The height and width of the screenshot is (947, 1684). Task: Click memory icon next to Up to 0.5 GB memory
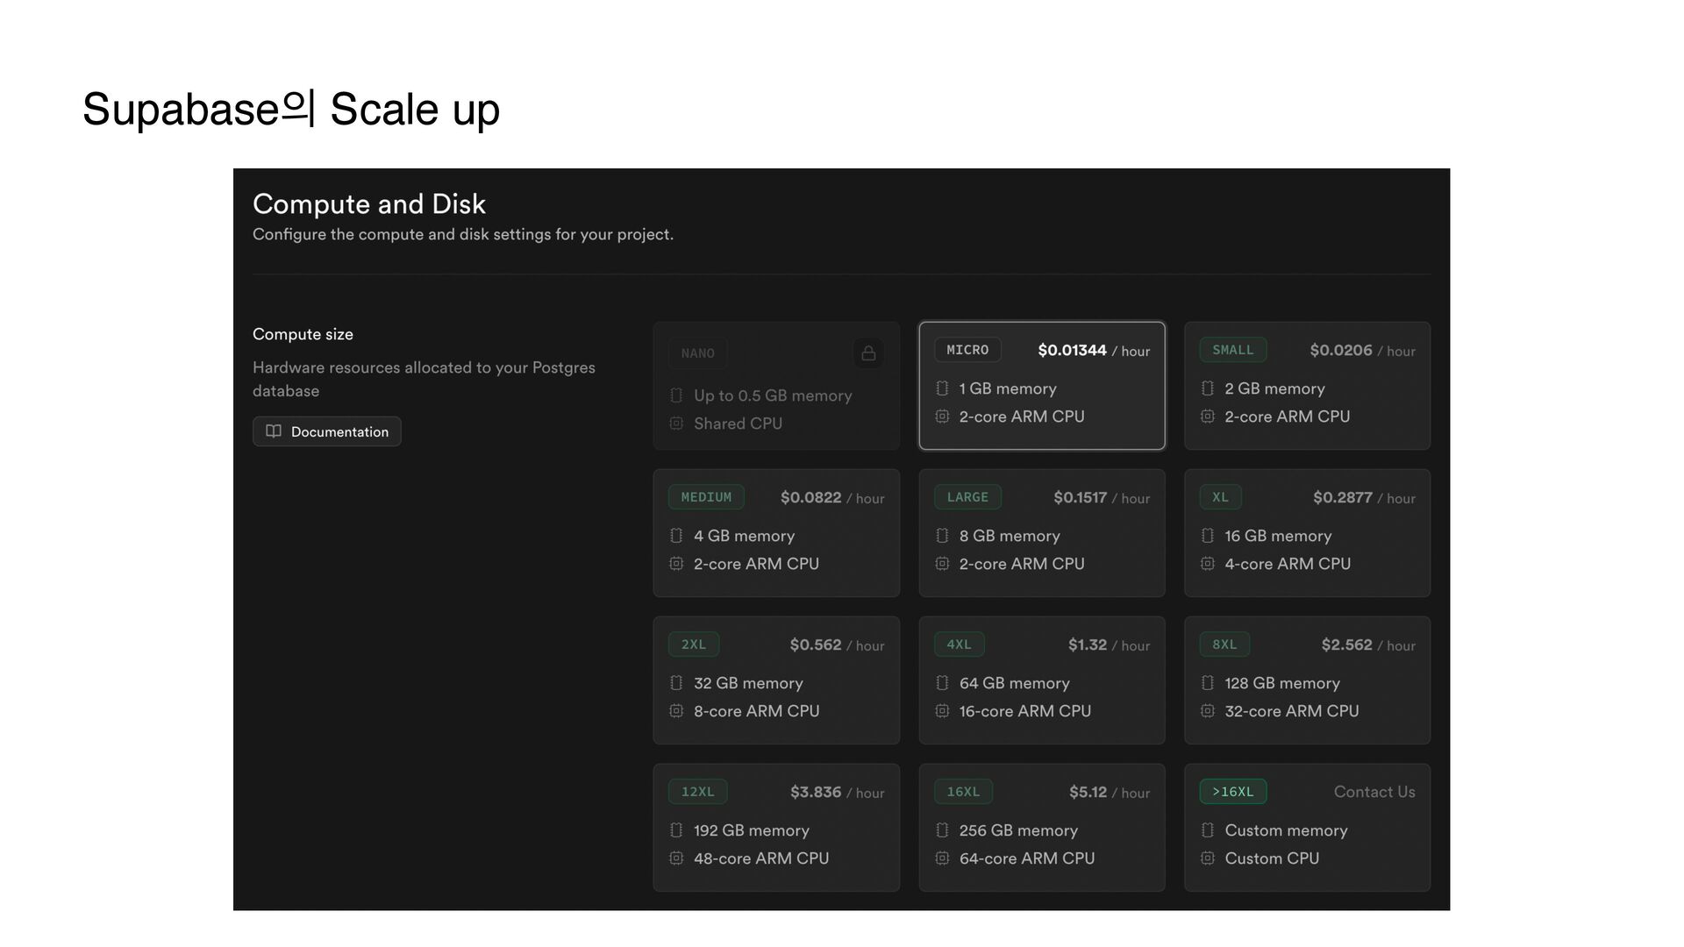676,395
